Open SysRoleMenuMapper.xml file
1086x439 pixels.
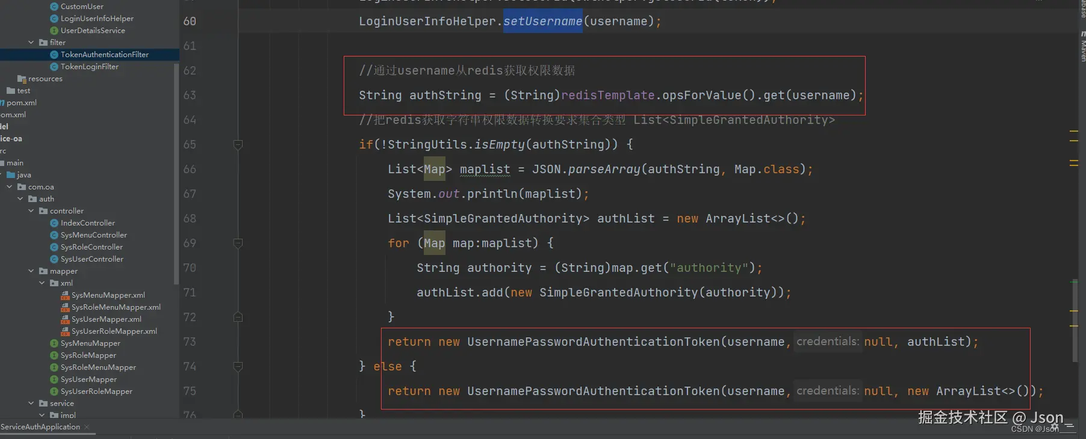point(116,307)
